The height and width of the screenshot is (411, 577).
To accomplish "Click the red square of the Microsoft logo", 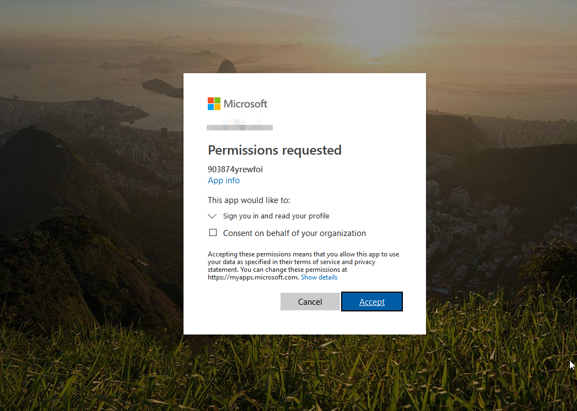I will 211,100.
